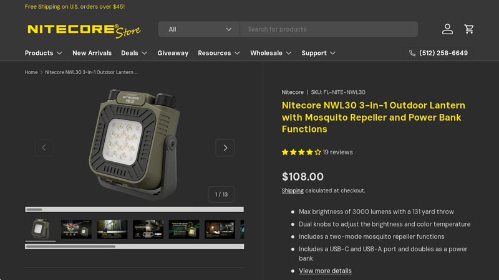Open the Shipping policy link
The image size is (499, 280).
293,190
